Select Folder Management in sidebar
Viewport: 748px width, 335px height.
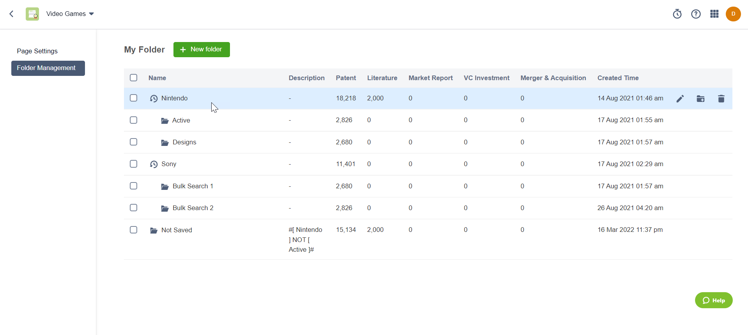(x=48, y=68)
